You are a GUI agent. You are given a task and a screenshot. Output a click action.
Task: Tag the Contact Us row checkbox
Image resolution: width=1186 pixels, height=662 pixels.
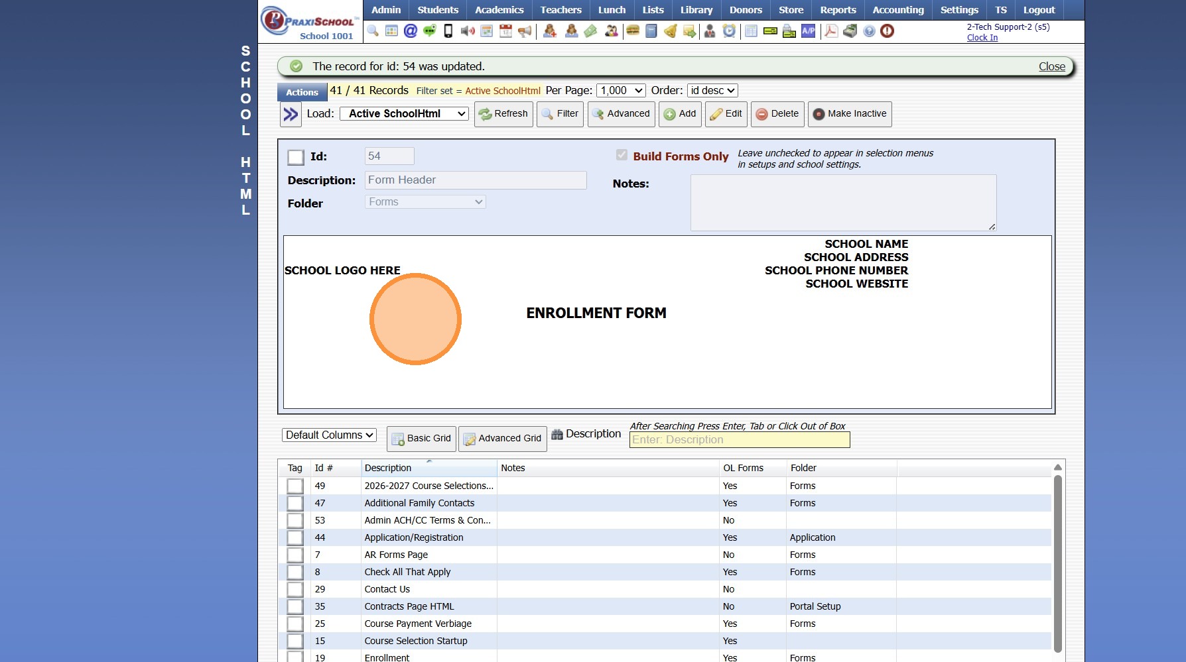tap(295, 590)
